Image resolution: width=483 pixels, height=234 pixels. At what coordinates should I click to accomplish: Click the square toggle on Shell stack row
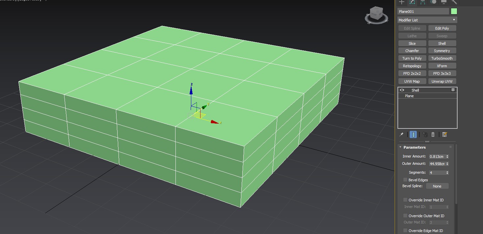tap(453, 90)
